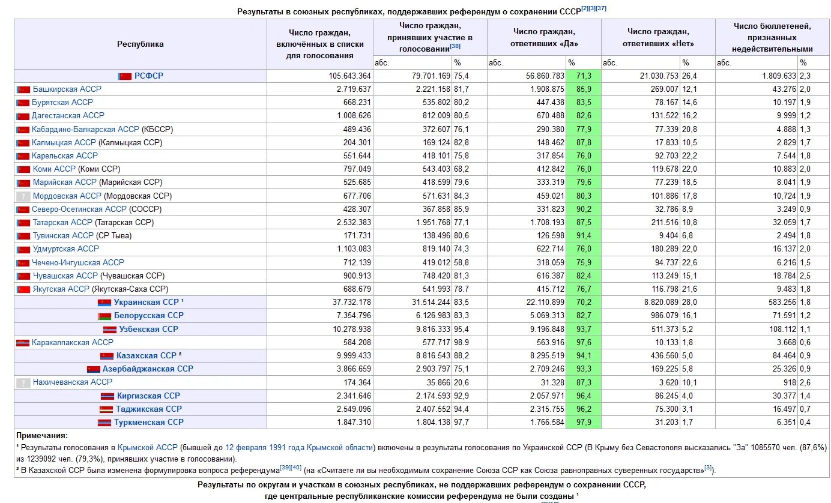Click flag icon beside Дагестанская АССР
The height and width of the screenshot is (503, 831).
click(x=23, y=116)
